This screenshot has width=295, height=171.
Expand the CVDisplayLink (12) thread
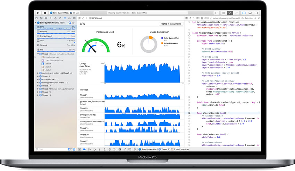click(38, 79)
